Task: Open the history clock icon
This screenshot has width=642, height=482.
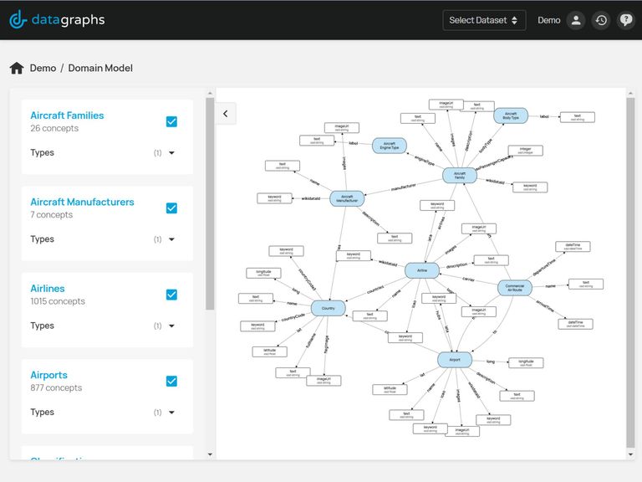Action: pos(600,20)
